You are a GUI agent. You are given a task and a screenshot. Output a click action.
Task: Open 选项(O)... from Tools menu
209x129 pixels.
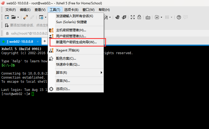point(76,89)
